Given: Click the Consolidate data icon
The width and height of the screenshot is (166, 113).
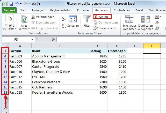Looking at the screenshot, I should tap(157, 22).
